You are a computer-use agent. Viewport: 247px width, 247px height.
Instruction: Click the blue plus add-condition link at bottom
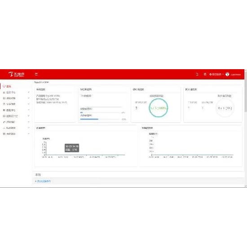pyautogui.click(x=43, y=181)
